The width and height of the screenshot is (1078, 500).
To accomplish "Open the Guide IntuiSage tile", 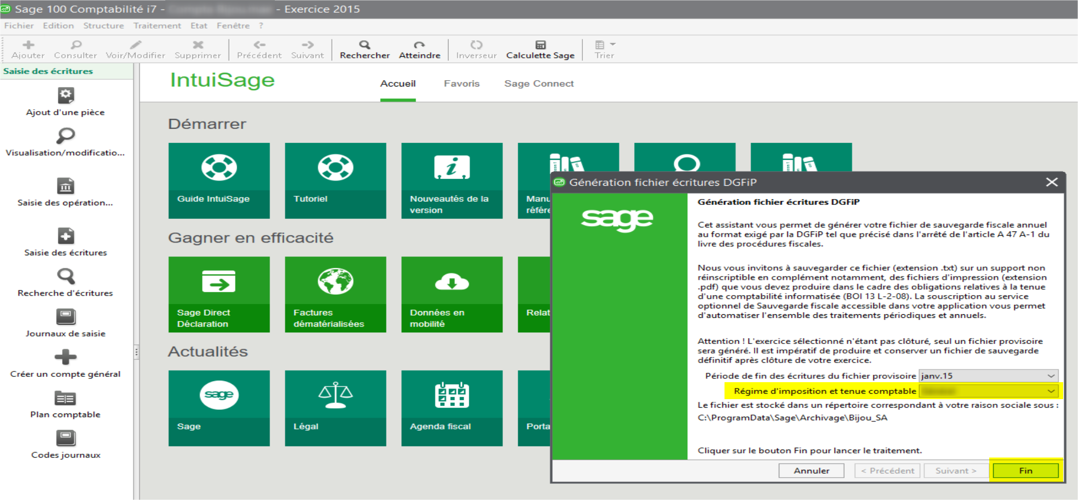I will (x=219, y=180).
